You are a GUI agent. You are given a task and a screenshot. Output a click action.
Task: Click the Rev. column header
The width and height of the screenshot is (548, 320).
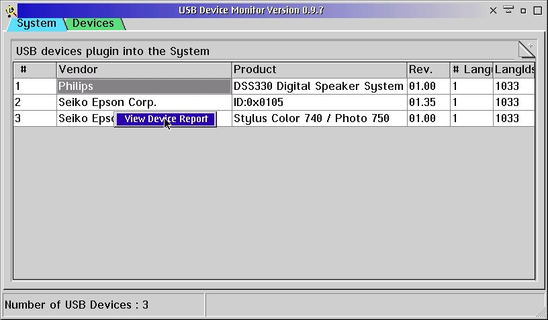(x=428, y=70)
